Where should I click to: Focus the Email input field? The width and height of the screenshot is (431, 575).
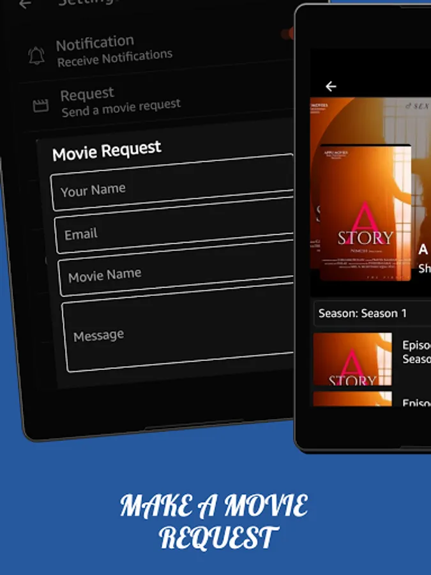[x=174, y=225]
